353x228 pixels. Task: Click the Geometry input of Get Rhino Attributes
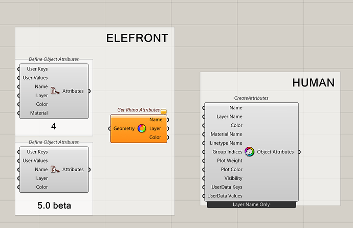[x=124, y=128]
